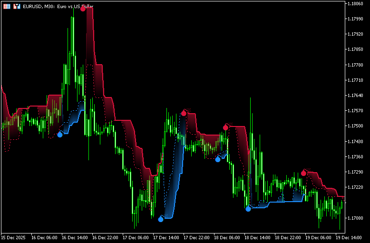Click the blue signal dot near 1.17360 level
The width and height of the screenshot is (370, 243).
point(218,159)
